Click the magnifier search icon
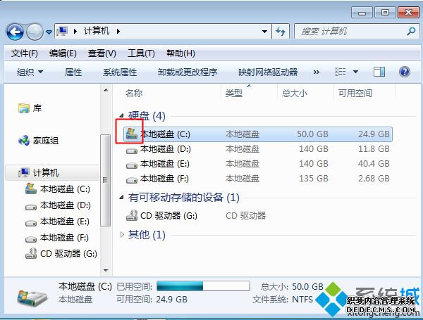This screenshot has width=423, height=320. (x=412, y=32)
